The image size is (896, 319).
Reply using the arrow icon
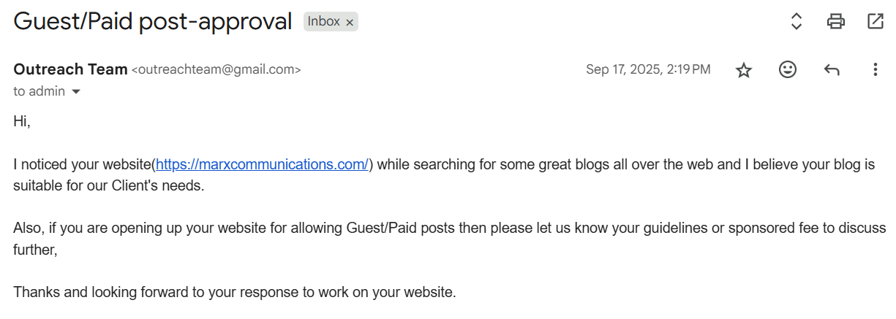(x=832, y=70)
